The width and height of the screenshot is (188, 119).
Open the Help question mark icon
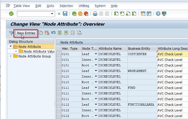pyautogui.click(x=158, y=14)
